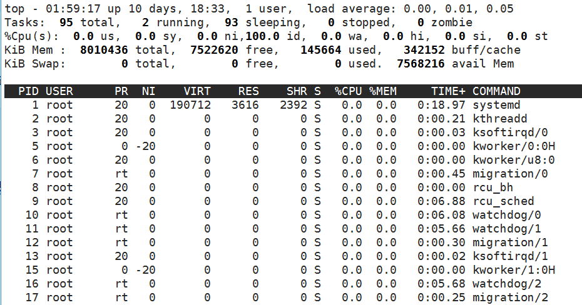Screen dimensions: 582x305
Task: Click the NI column header
Action: coord(148,91)
